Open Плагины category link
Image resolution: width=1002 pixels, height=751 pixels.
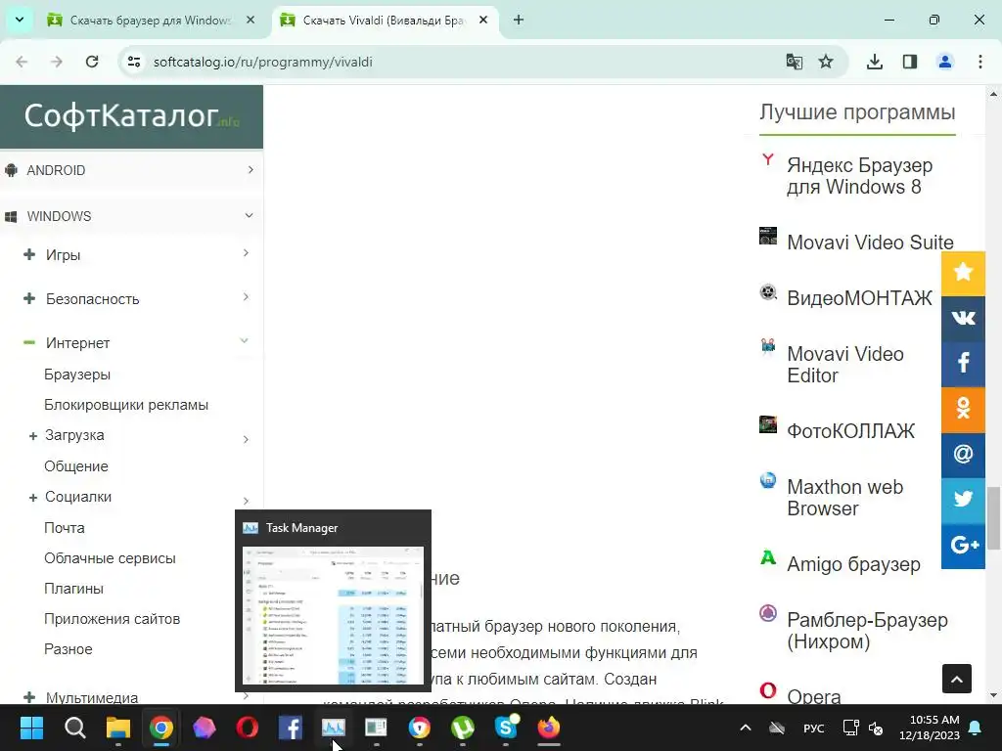73,588
